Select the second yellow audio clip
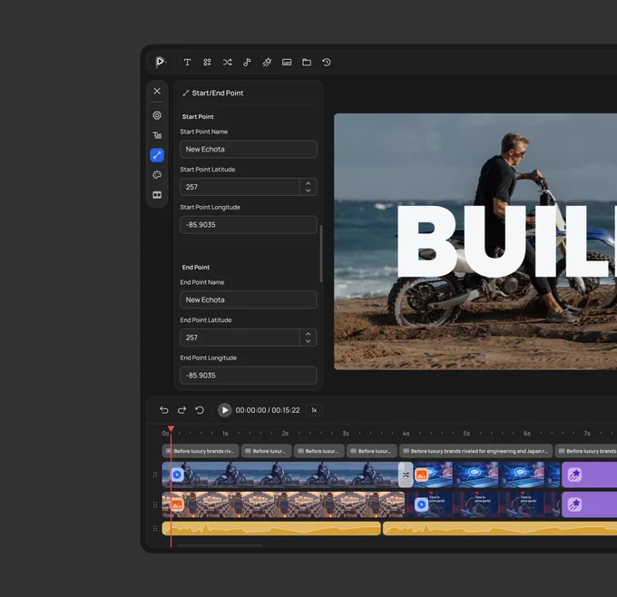 [x=500, y=529]
